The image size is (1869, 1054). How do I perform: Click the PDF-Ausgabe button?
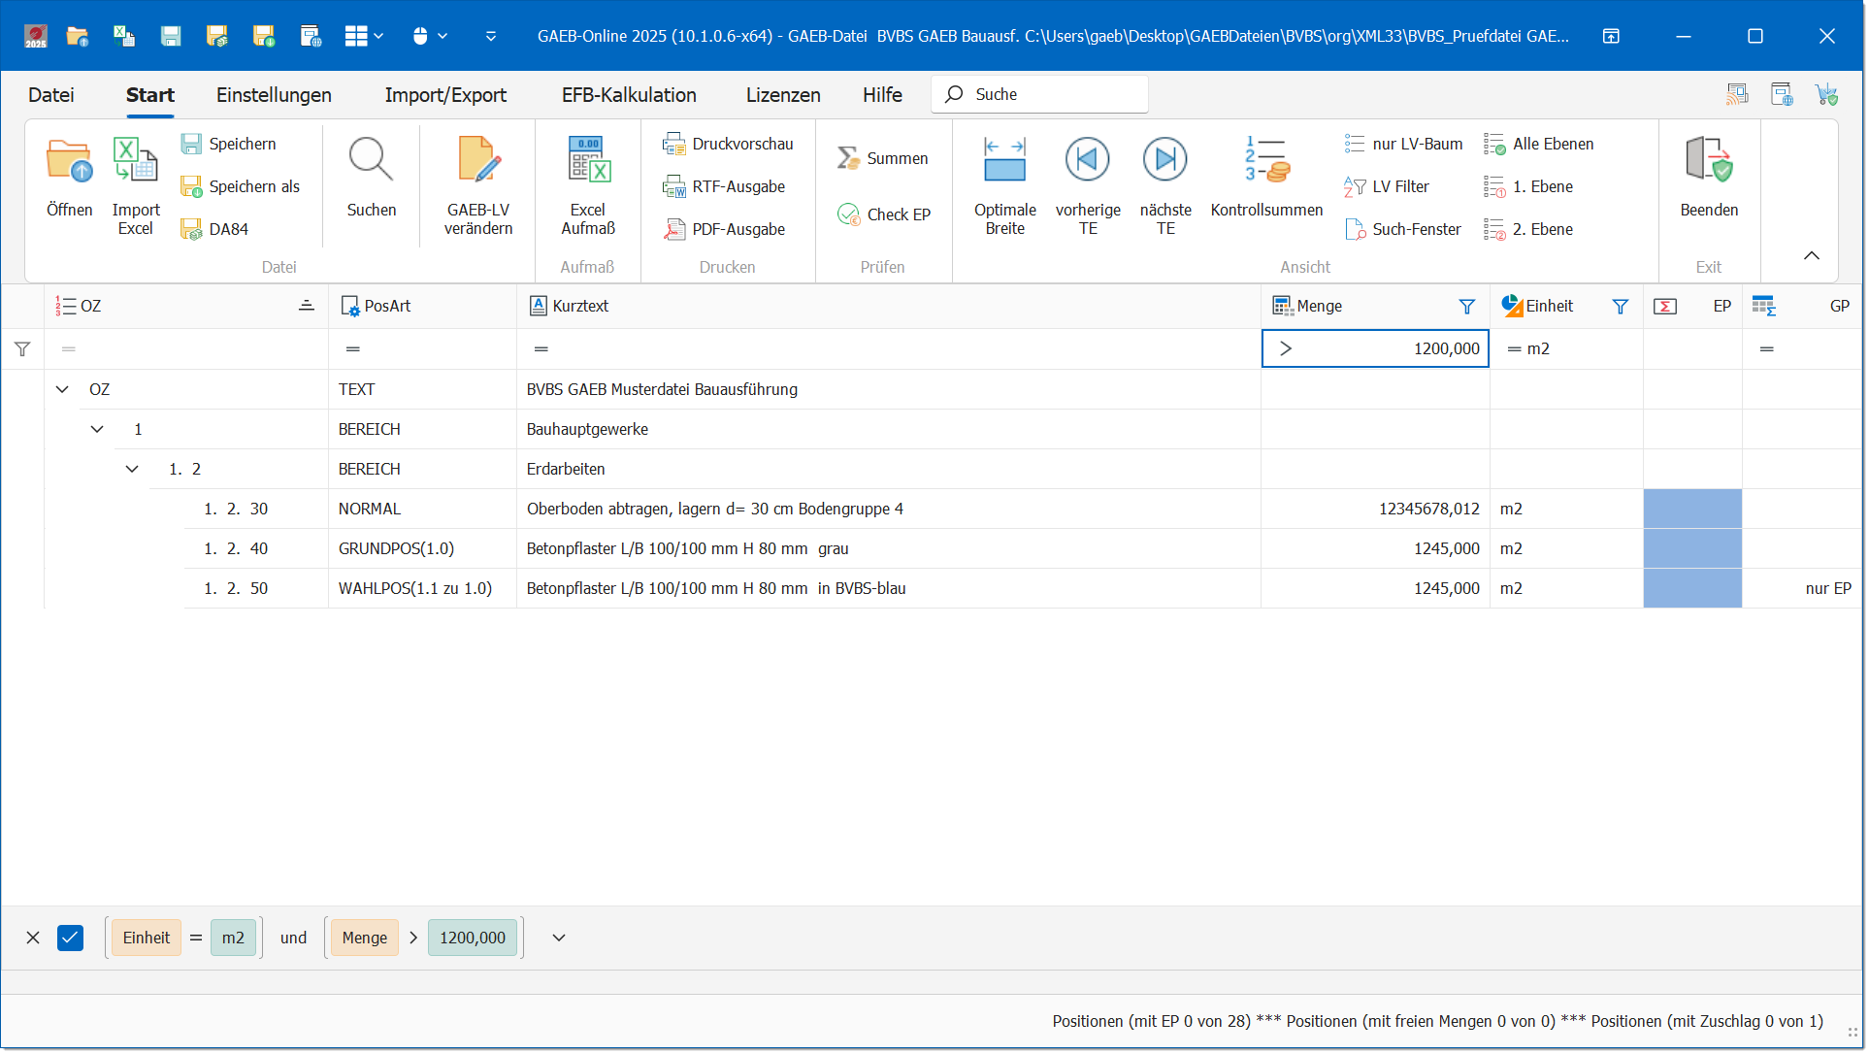pyautogui.click(x=725, y=230)
